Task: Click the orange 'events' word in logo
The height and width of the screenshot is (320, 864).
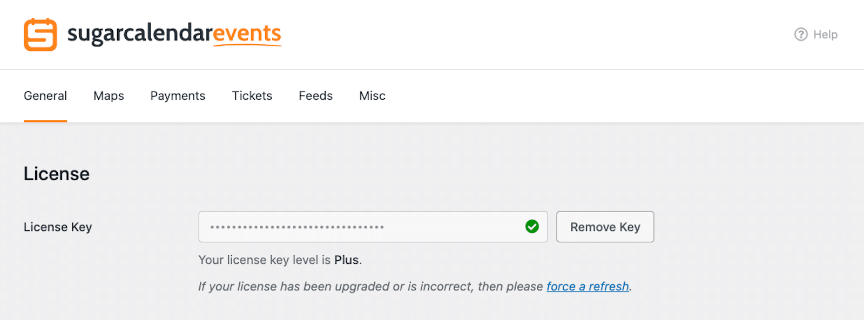Action: pyautogui.click(x=247, y=34)
